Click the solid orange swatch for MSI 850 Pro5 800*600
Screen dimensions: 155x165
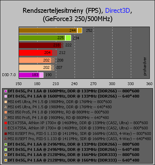[x=6, y=112]
